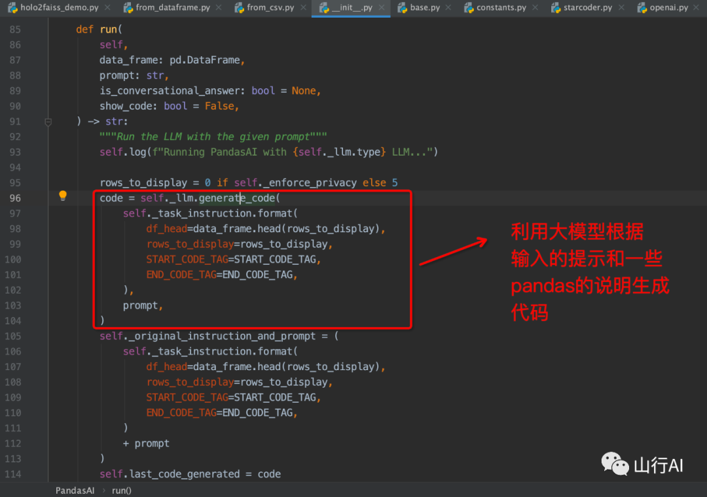The height and width of the screenshot is (497, 707).
Task: Close the base.py tab
Action: tap(448, 8)
